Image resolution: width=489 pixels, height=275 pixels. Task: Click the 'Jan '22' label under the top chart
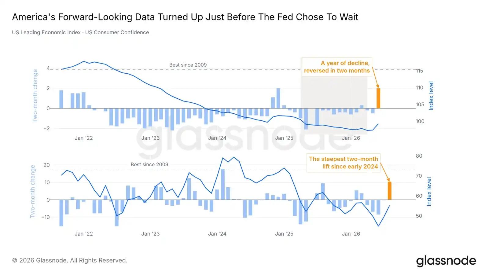83,138
